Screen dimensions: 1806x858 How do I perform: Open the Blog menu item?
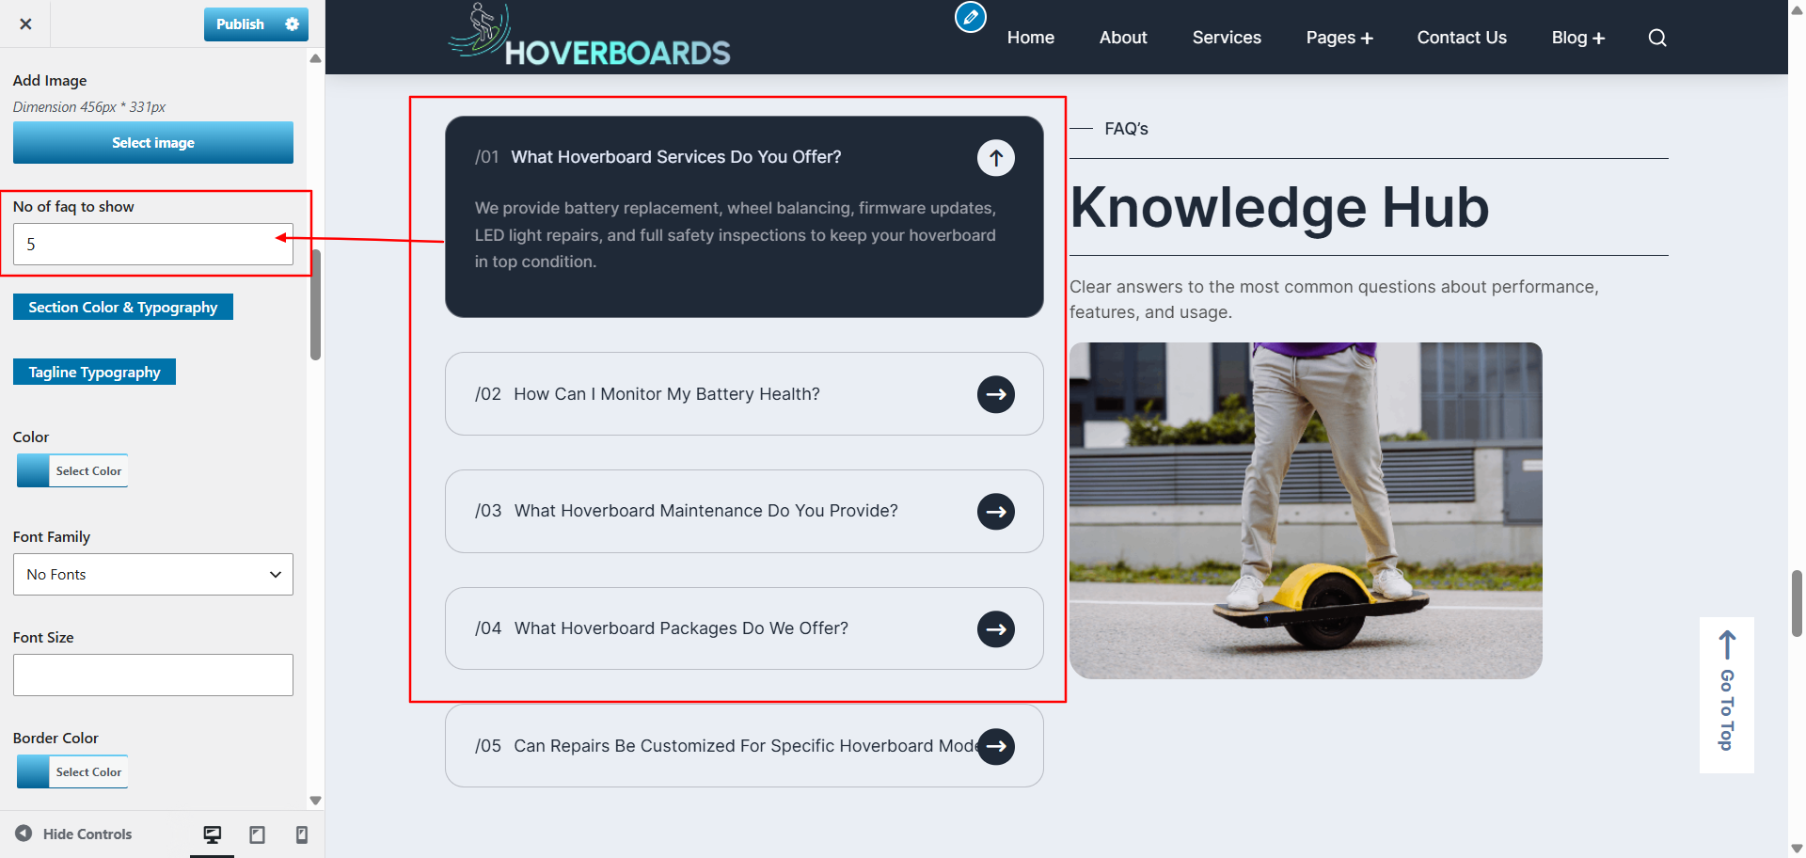click(1578, 38)
